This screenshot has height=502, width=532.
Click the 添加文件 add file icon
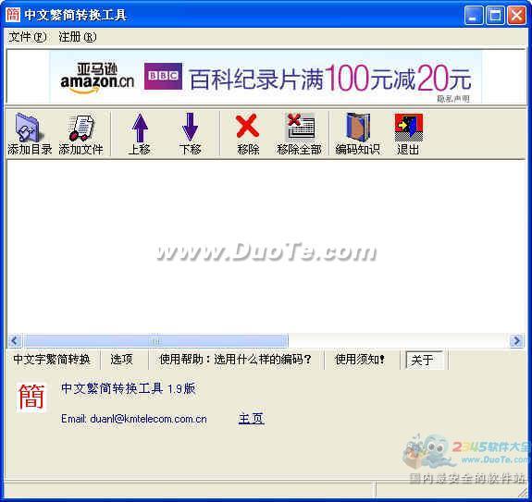tap(80, 134)
